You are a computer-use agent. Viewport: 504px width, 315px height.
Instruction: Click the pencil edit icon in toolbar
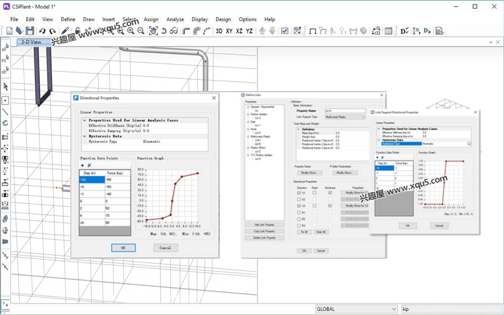click(x=65, y=31)
